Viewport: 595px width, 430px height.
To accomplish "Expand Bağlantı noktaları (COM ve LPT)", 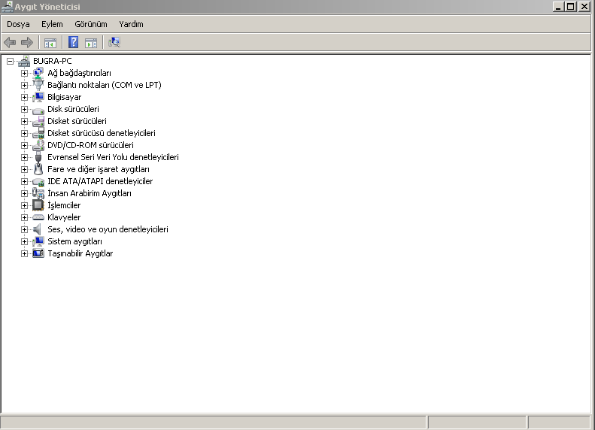I will pos(24,85).
